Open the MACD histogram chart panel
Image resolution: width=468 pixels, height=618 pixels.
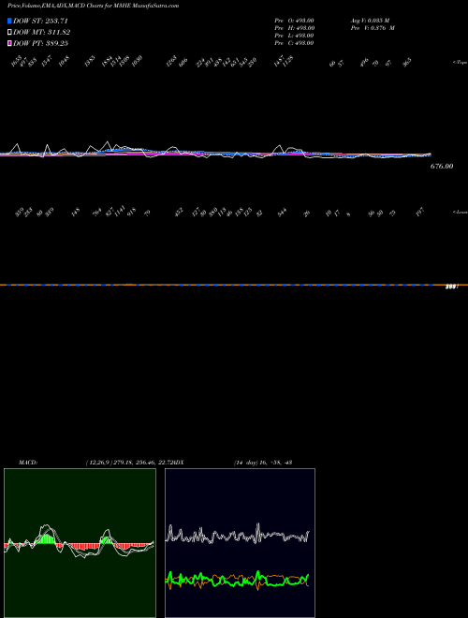(80, 543)
